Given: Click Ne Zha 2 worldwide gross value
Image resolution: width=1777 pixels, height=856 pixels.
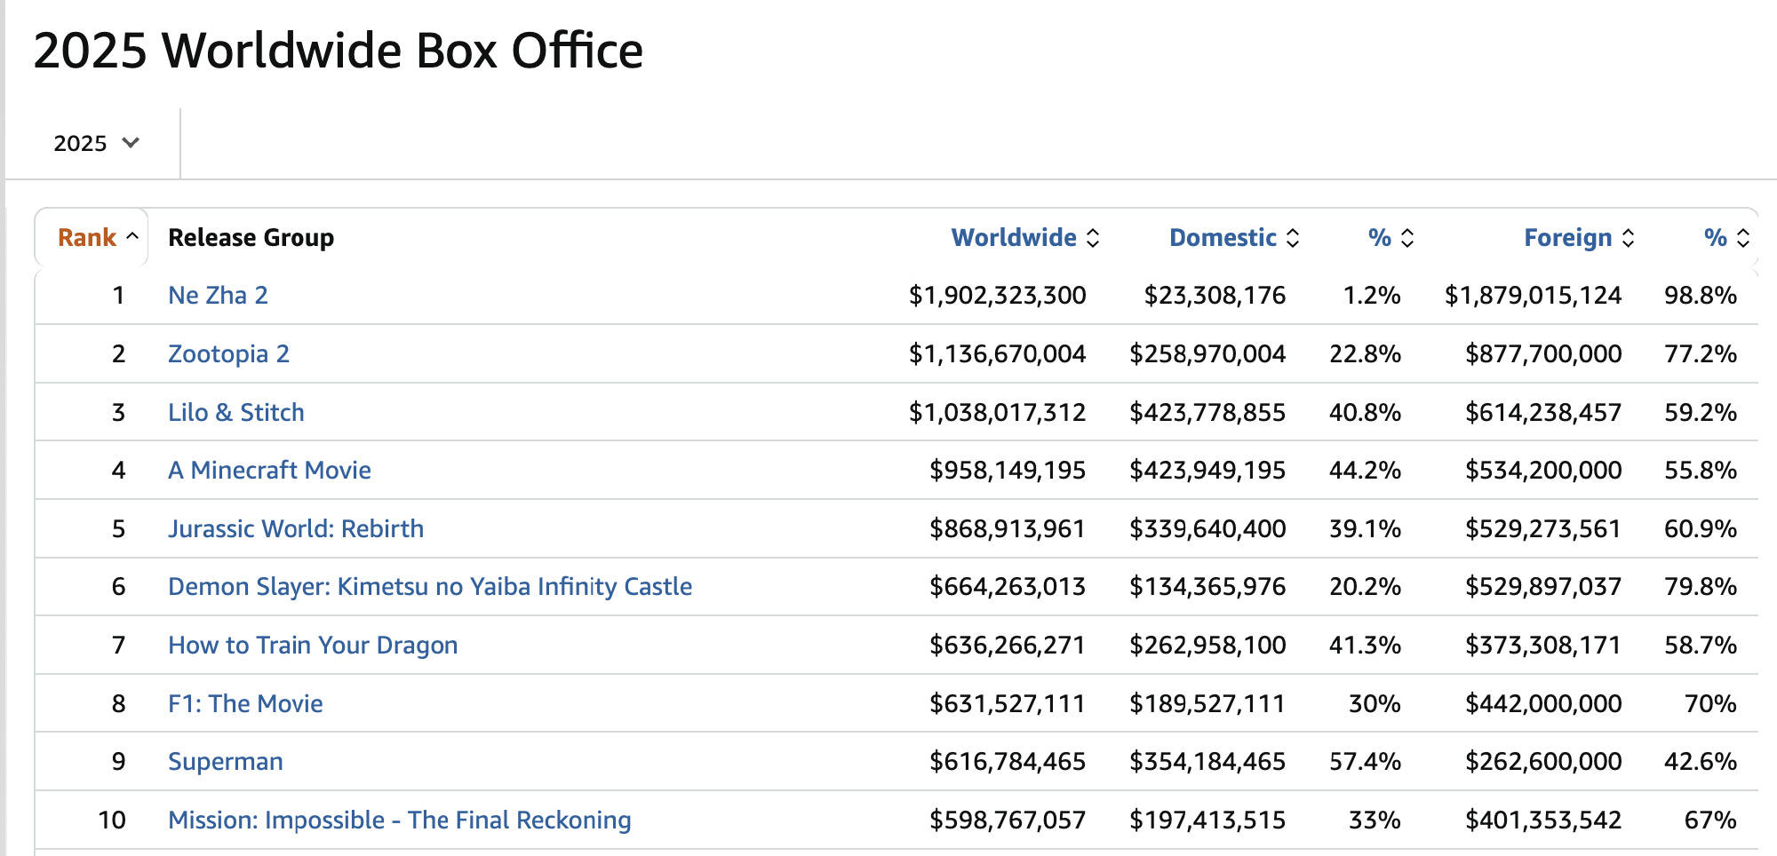Looking at the screenshot, I should pos(996,295).
